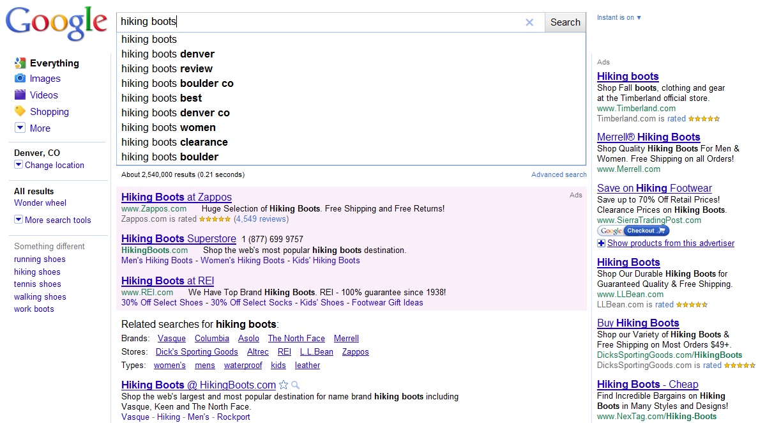Click the magnifier preview icon beside HikingBoots.com
Screen dimensions: 758x423
coord(296,385)
